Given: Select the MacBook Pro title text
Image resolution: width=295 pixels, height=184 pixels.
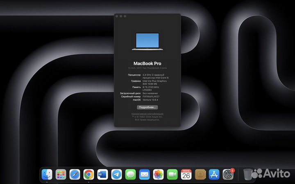Looking at the screenshot, I should tap(147, 63).
